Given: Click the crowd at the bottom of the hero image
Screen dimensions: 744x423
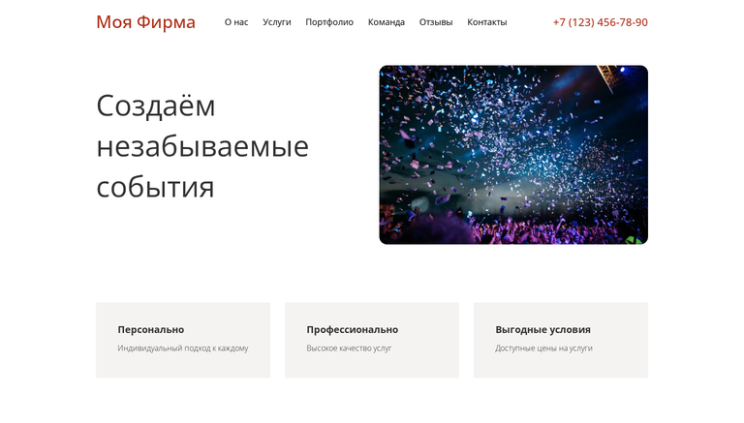Looking at the screenshot, I should click(x=513, y=230).
